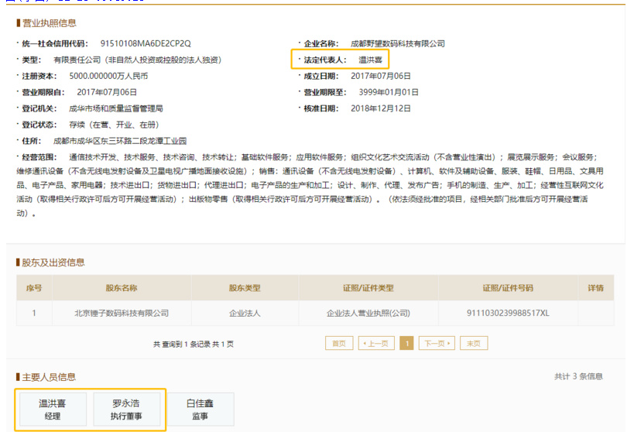Jump to last page 末页
The height and width of the screenshot is (432, 634).
(x=474, y=344)
